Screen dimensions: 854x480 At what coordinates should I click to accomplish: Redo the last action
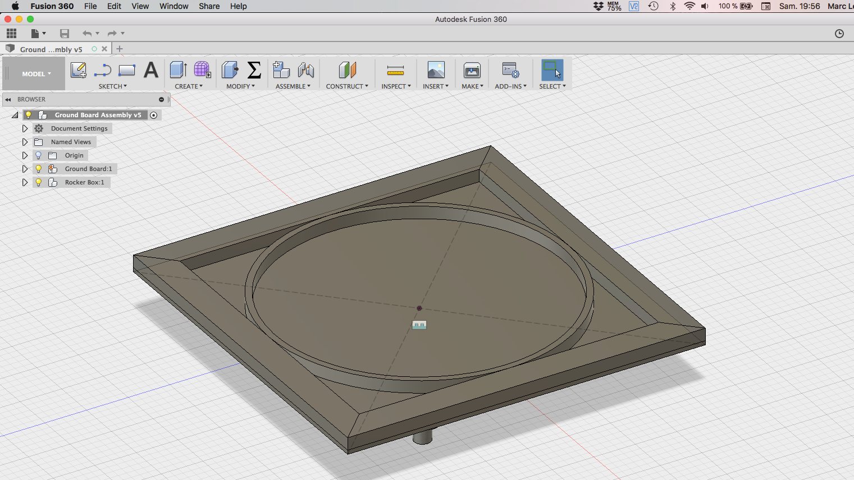point(112,34)
